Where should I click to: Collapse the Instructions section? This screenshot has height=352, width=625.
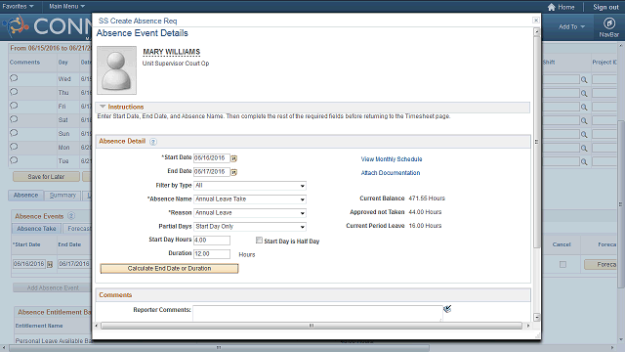coord(103,107)
